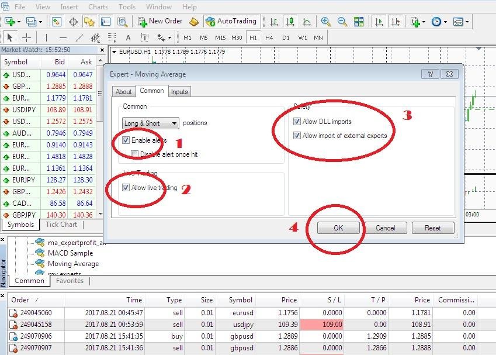The width and height of the screenshot is (496, 355).
Task: Close the Market Watch panel
Action: (102, 50)
